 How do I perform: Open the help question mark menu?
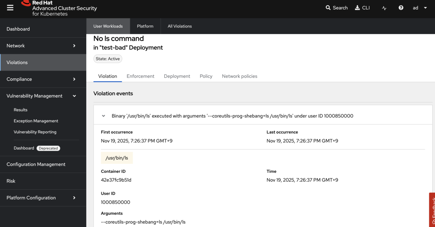pos(401,8)
